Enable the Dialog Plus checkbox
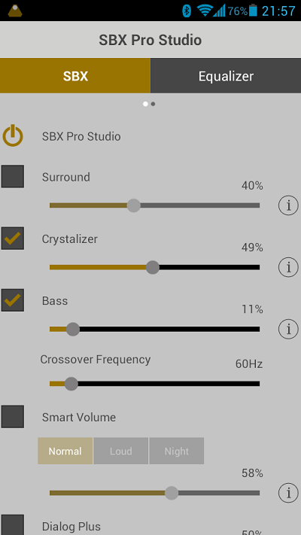Viewport: 301px width, 535px height. (x=13, y=524)
